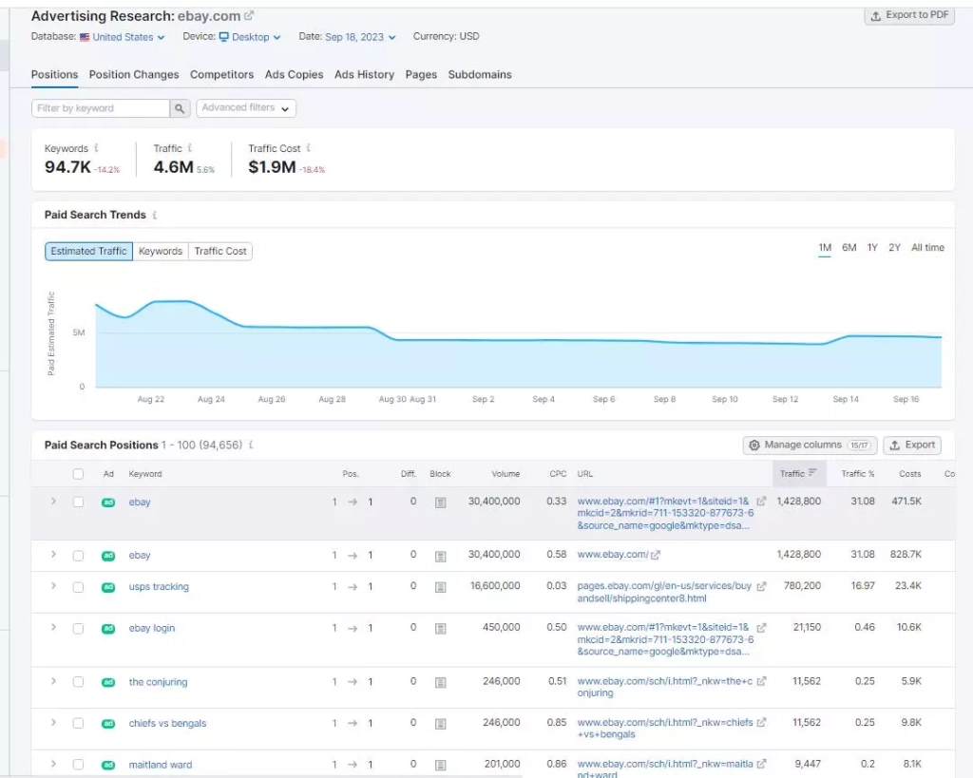This screenshot has width=973, height=778.
Task: Open the usps tracking keyword link
Action: pyautogui.click(x=159, y=587)
